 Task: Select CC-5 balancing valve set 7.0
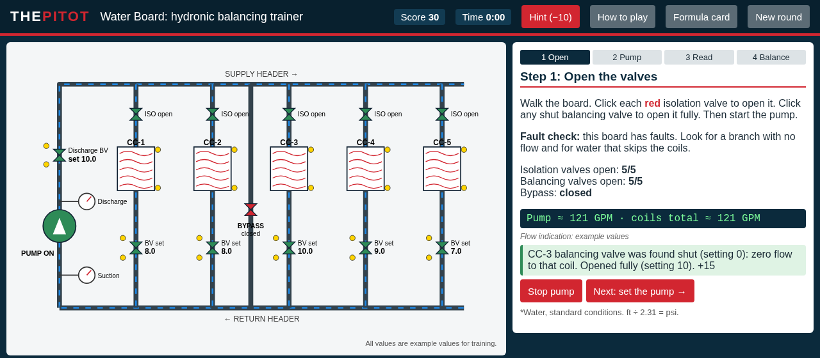442,248
